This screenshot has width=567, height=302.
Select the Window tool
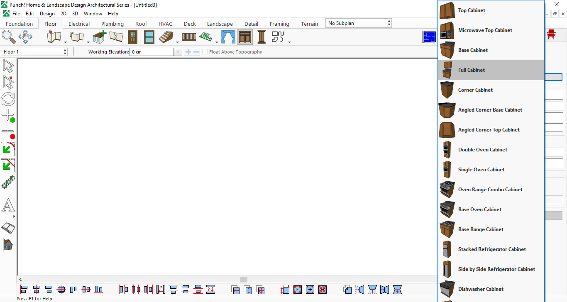click(149, 37)
